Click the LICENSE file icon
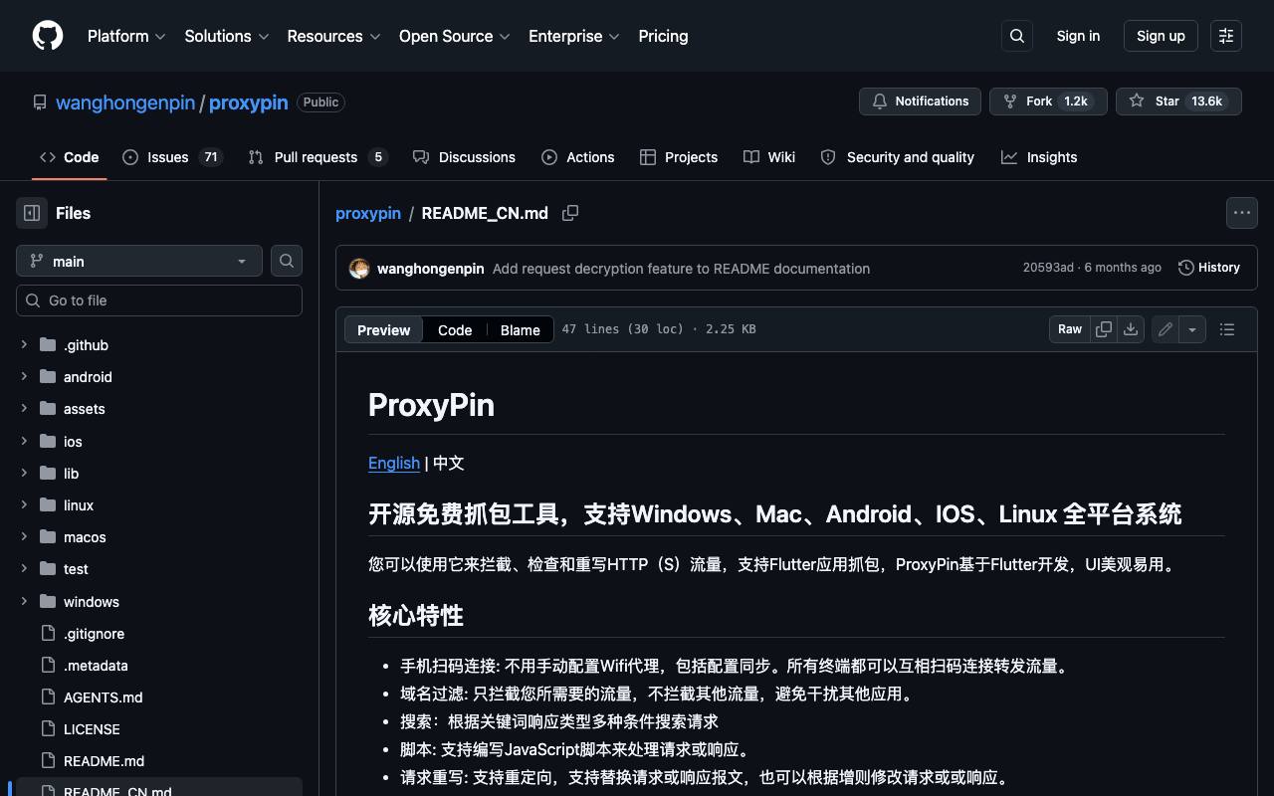Image resolution: width=1274 pixels, height=796 pixels. click(48, 729)
